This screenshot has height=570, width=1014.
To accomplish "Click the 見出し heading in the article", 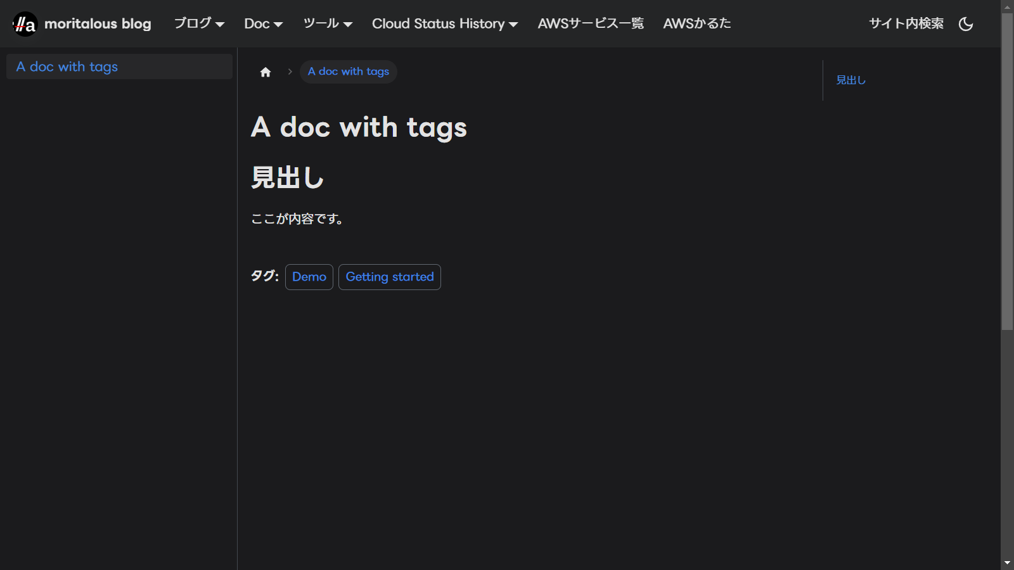I will point(287,177).
